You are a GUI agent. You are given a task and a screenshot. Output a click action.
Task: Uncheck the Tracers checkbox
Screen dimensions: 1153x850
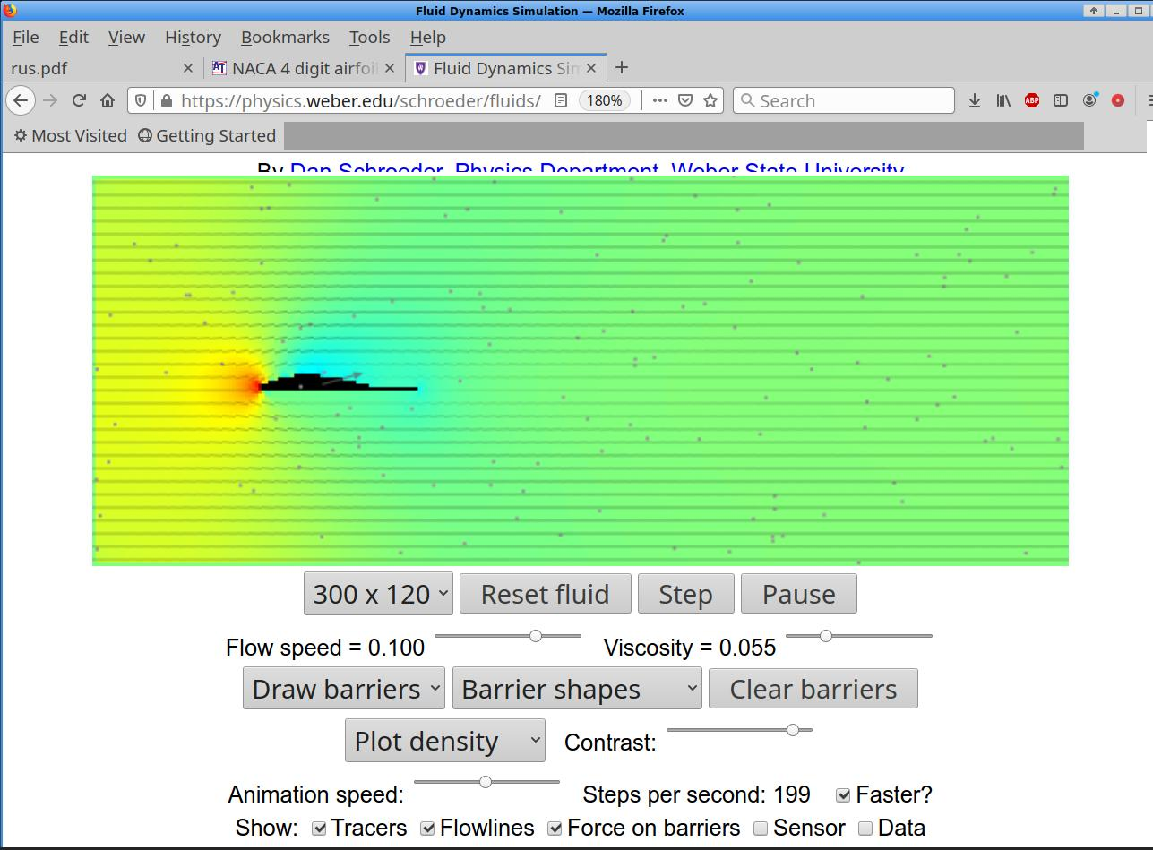tap(319, 829)
